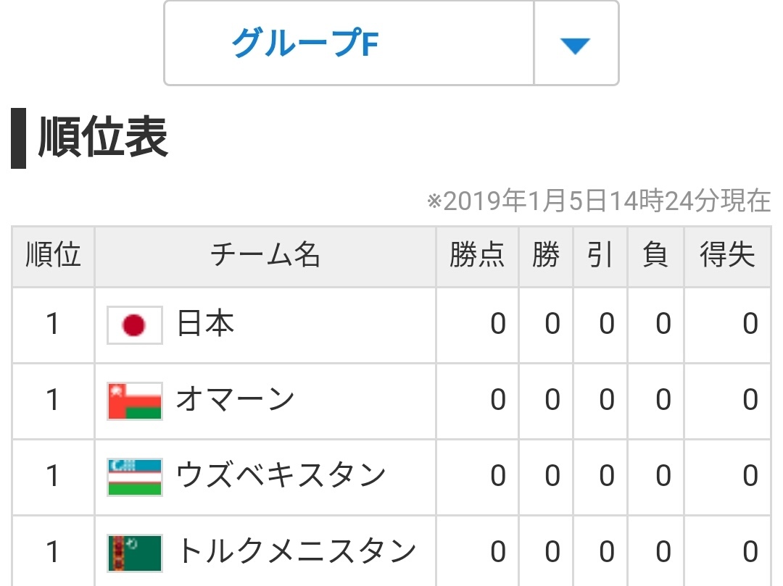Click the 順位 column header
The width and height of the screenshot is (783, 586).
click(x=53, y=256)
